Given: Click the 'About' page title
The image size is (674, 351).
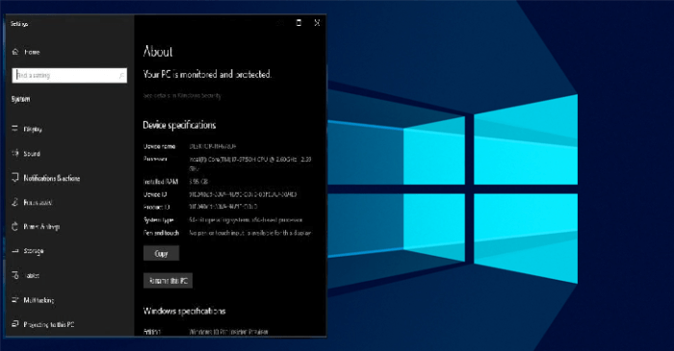Looking at the screenshot, I should (158, 52).
